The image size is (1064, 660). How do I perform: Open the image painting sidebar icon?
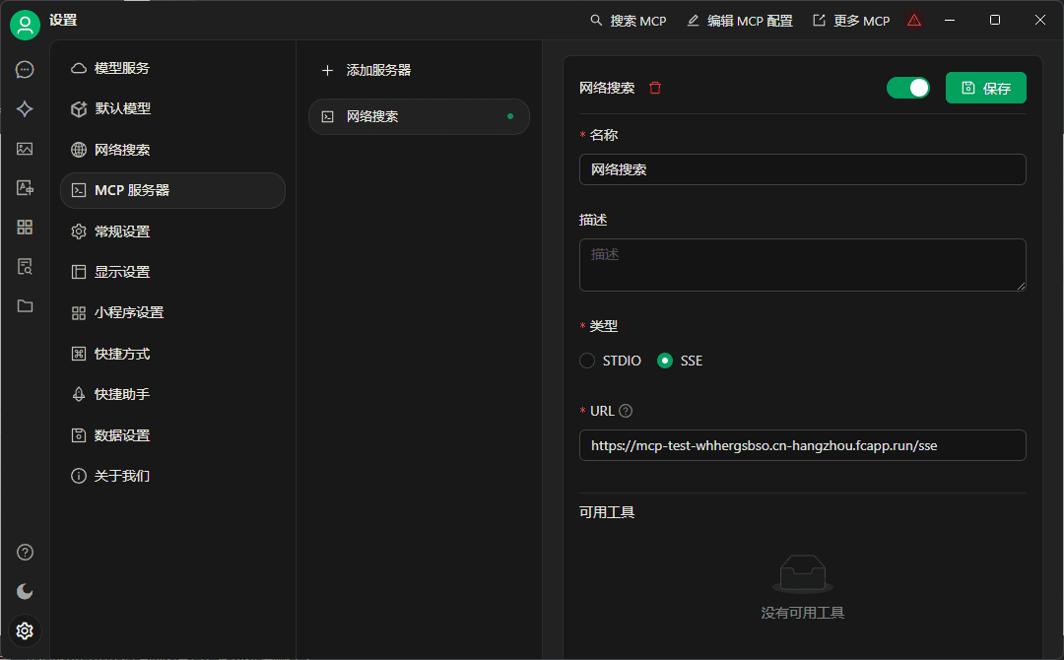[25, 149]
